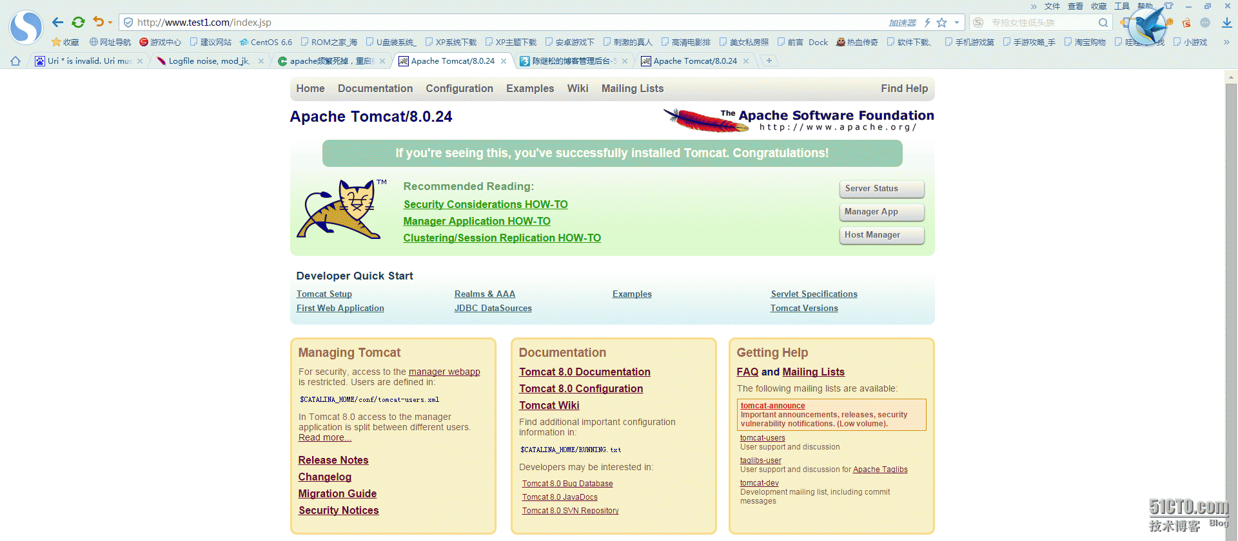
Task: Expand the menu bar overflow chevron
Action: [1034, 6]
